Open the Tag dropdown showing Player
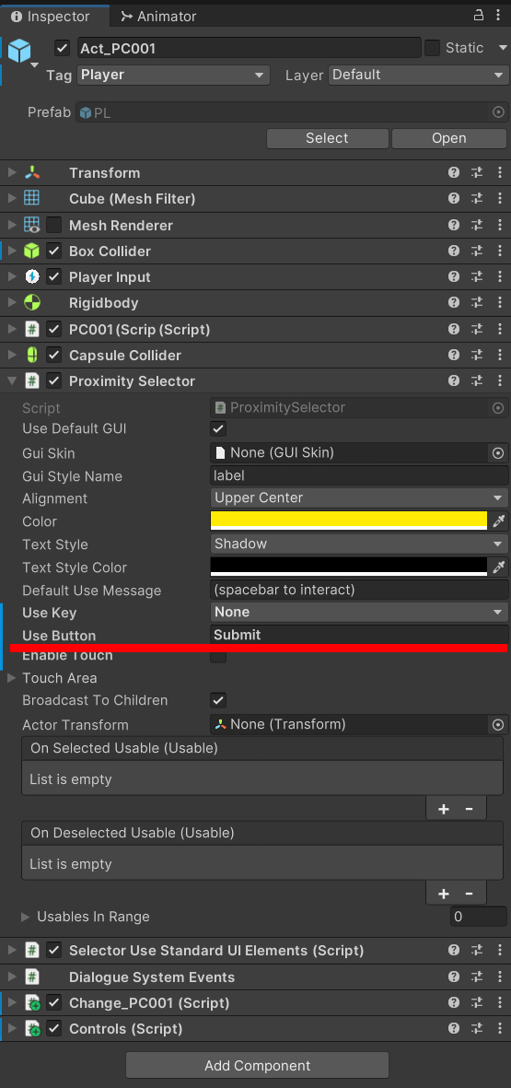The width and height of the screenshot is (511, 1088). click(173, 75)
